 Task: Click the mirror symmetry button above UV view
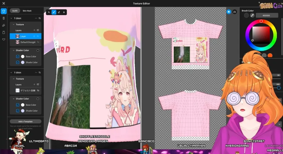tap(235, 12)
